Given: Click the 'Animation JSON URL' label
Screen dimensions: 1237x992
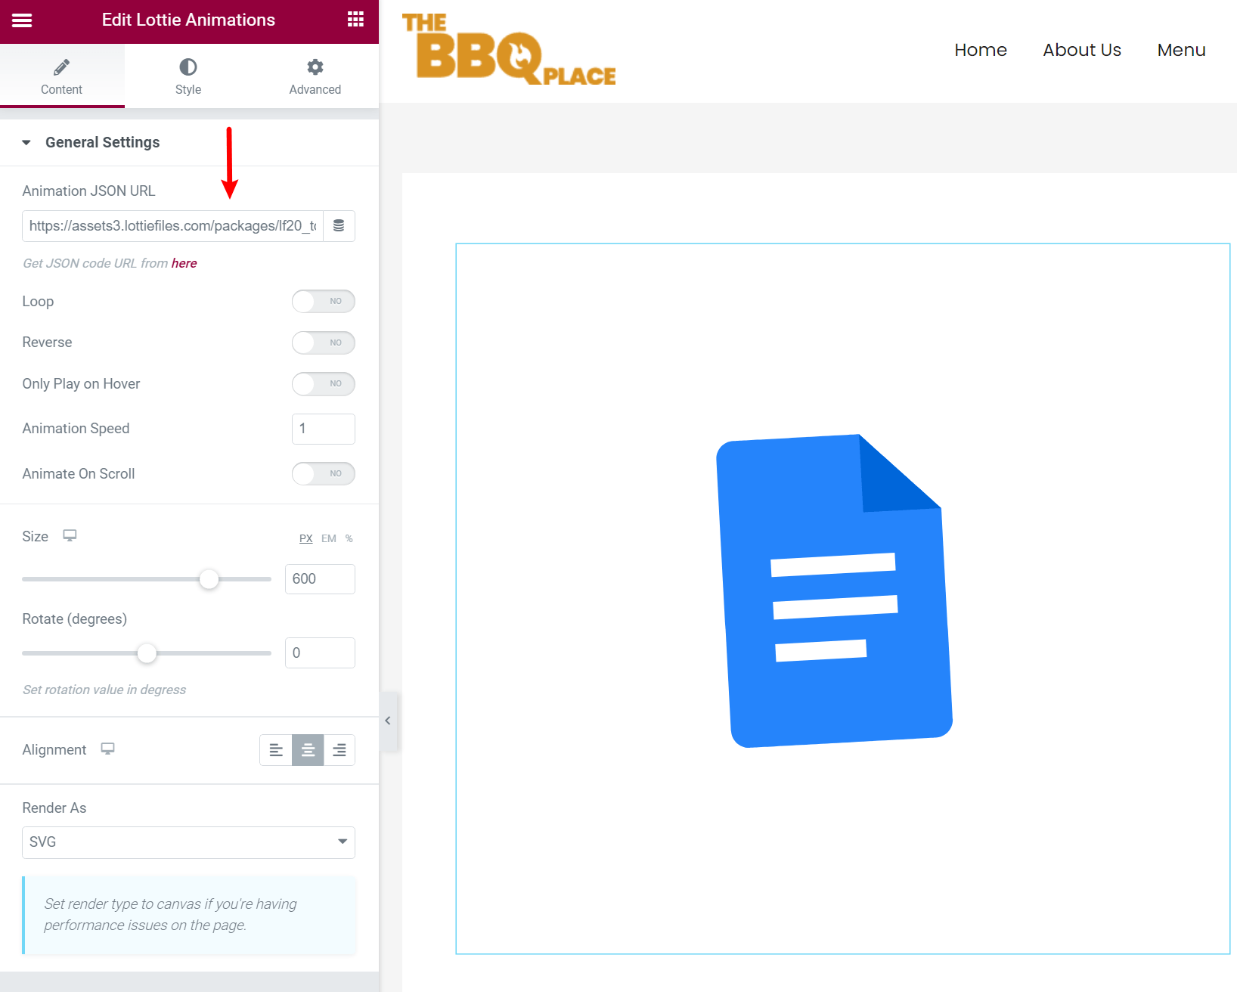Looking at the screenshot, I should tap(88, 191).
